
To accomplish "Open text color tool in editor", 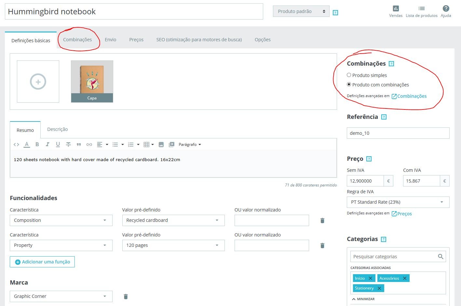I will [x=27, y=145].
